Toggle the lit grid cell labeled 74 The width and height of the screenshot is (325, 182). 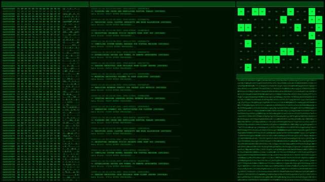click(312, 35)
